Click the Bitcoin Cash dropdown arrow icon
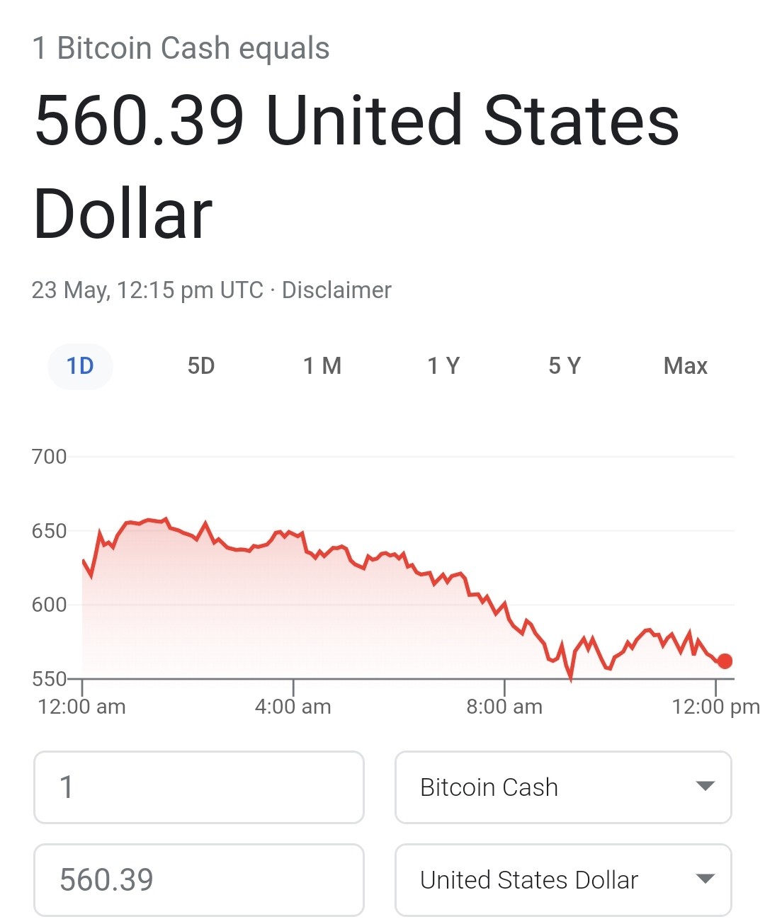The width and height of the screenshot is (765, 924). (x=705, y=786)
